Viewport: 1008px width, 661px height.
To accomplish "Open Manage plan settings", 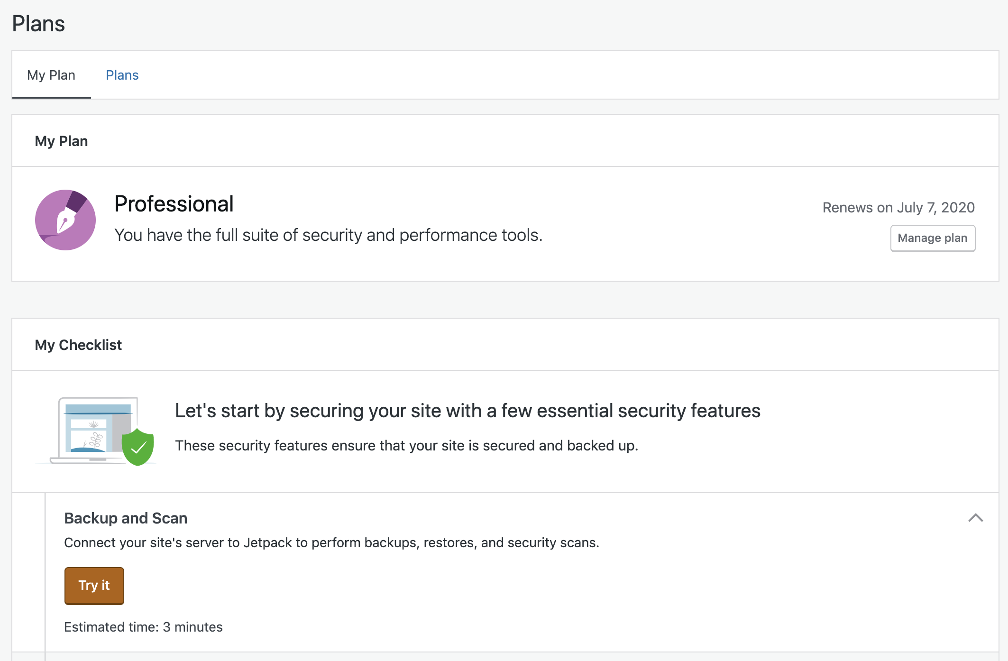I will (x=932, y=238).
